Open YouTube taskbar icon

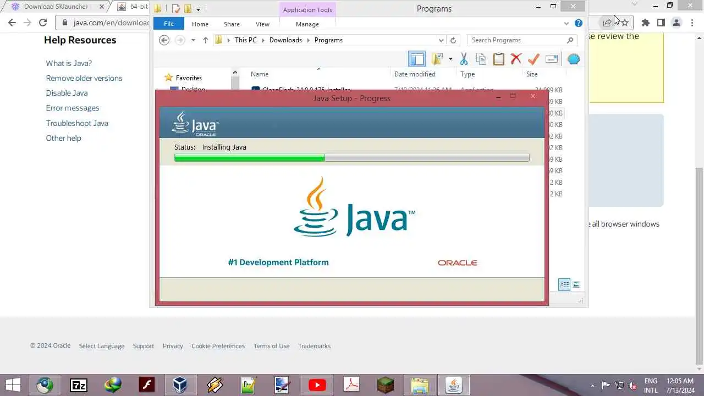317,384
